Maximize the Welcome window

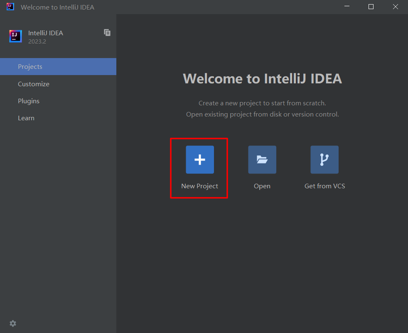[x=371, y=7]
